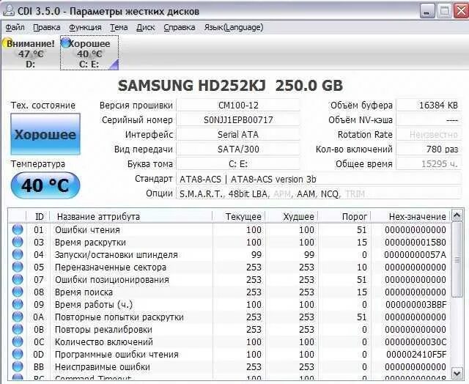Image resolution: width=469 pixels, height=384 pixels.
Task: Click the drive letter field C: E:
Action: [x=238, y=164]
